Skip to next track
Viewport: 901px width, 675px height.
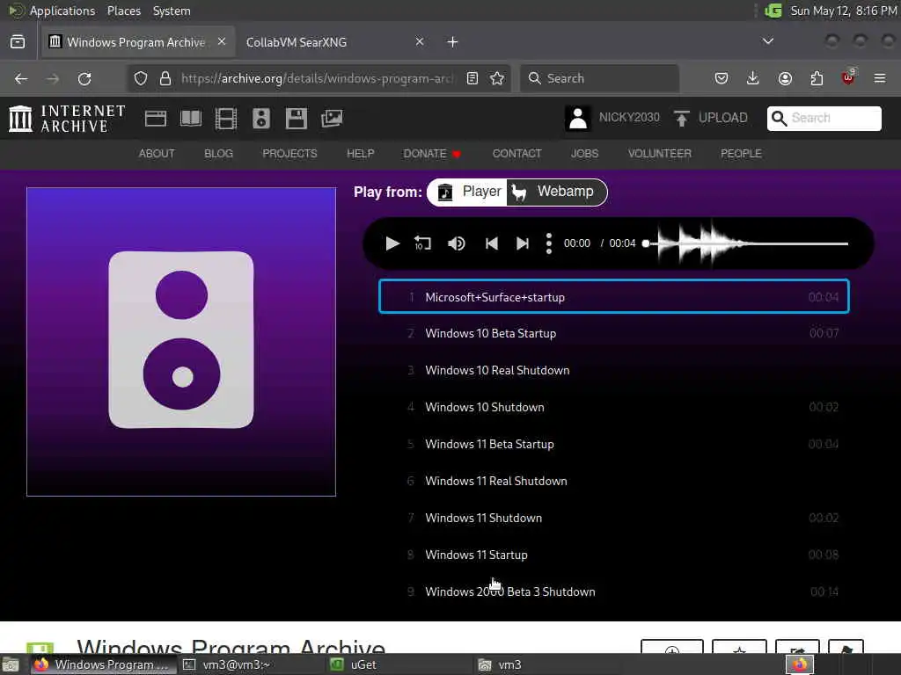pyautogui.click(x=523, y=243)
